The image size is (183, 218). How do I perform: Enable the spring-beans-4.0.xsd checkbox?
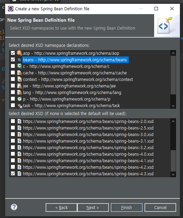(13, 154)
